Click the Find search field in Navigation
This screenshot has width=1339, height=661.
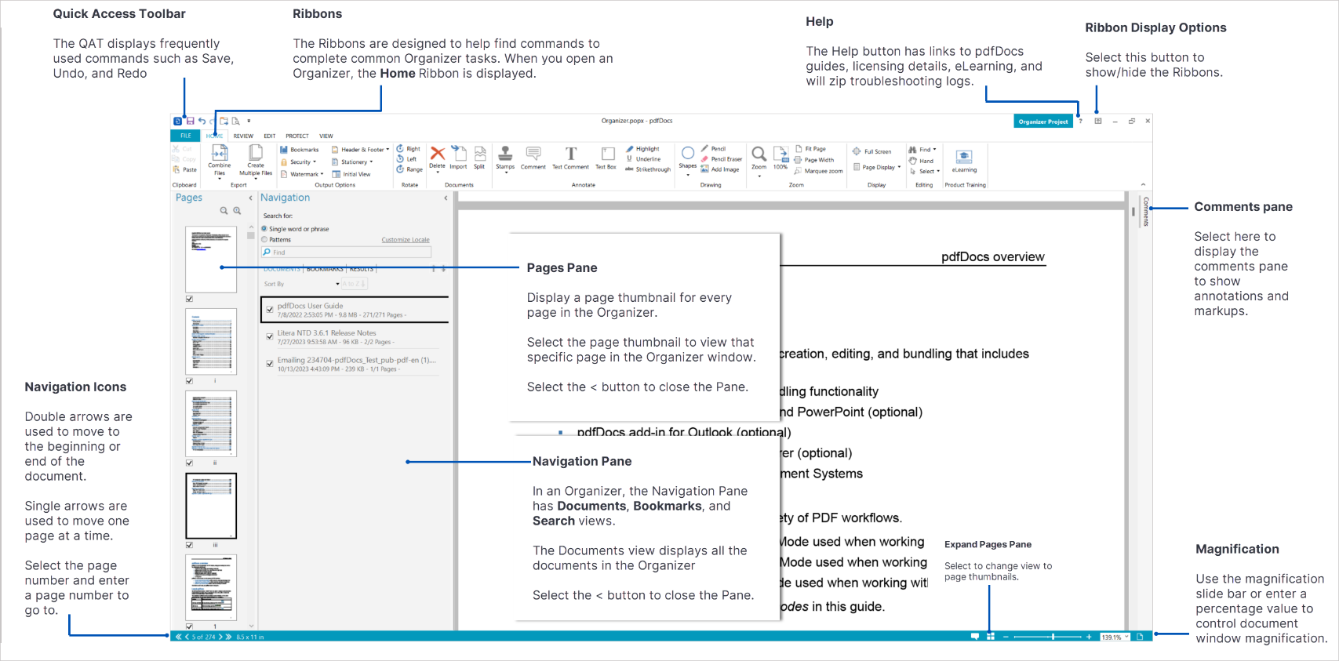346,252
